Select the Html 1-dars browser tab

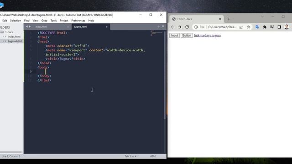[197, 19]
